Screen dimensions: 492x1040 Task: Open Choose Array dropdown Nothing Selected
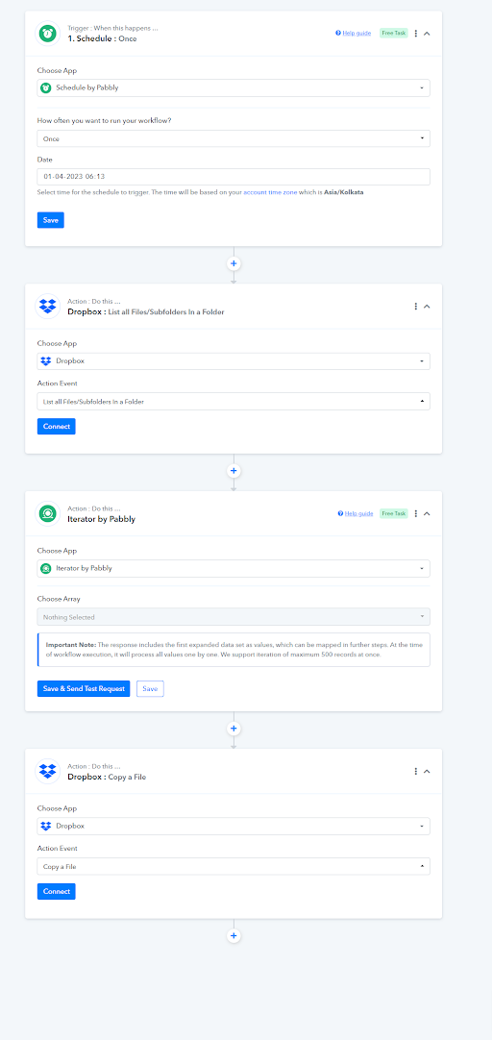[234, 617]
